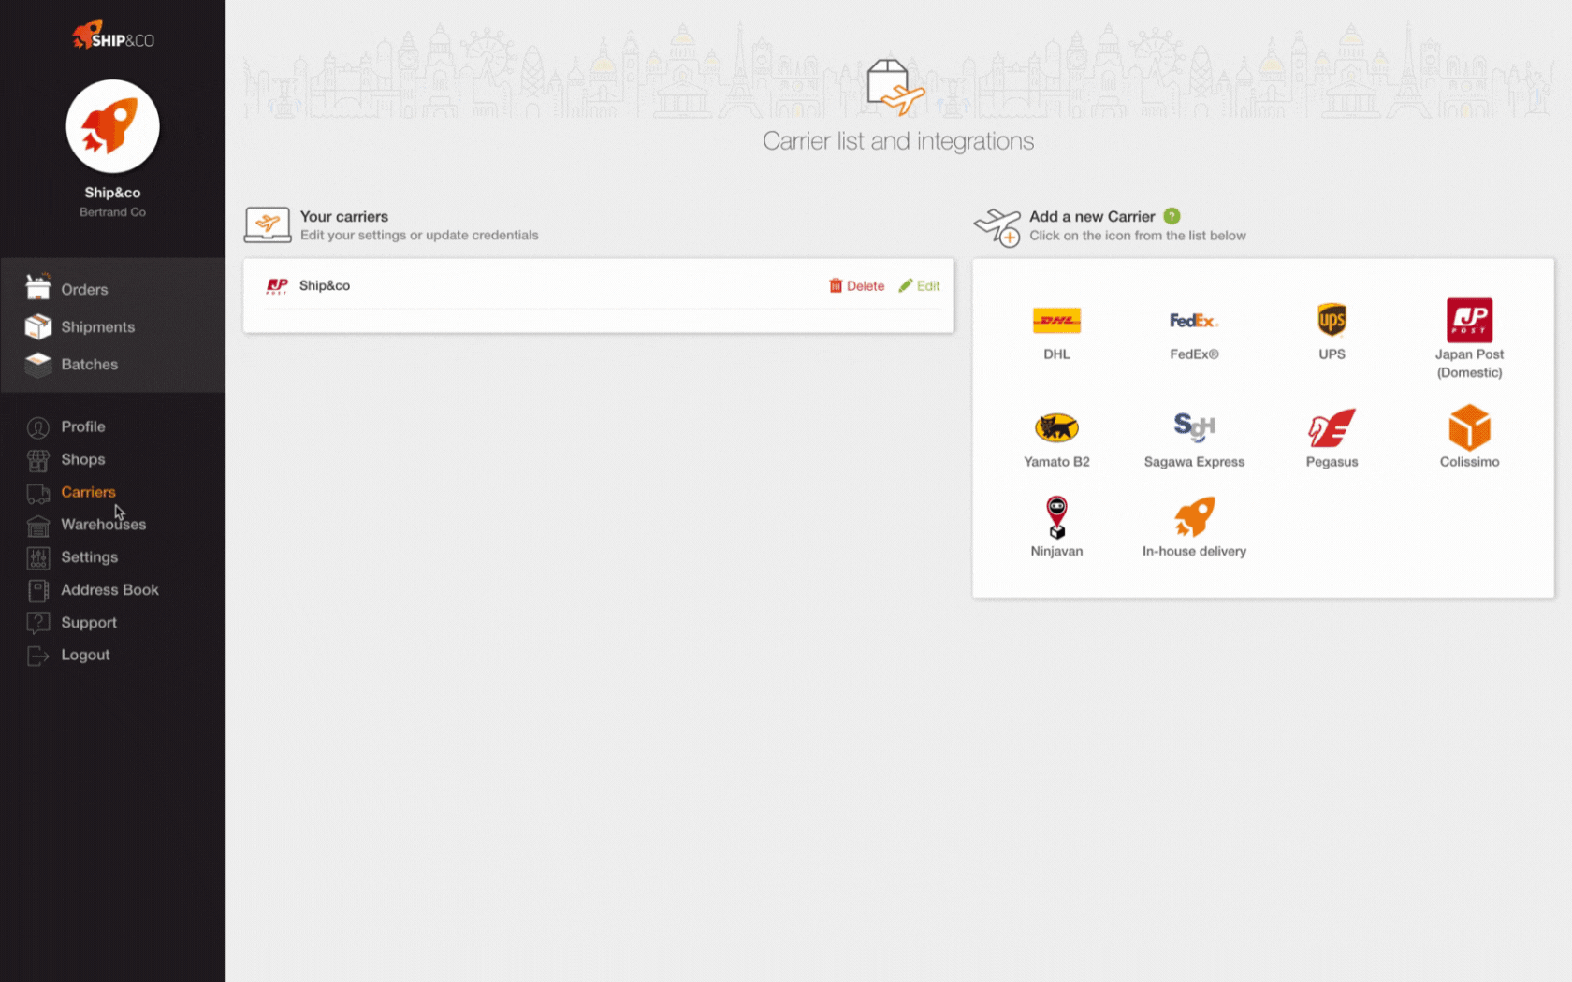Click the Orders basket icon
1572x982 pixels.
(x=38, y=288)
